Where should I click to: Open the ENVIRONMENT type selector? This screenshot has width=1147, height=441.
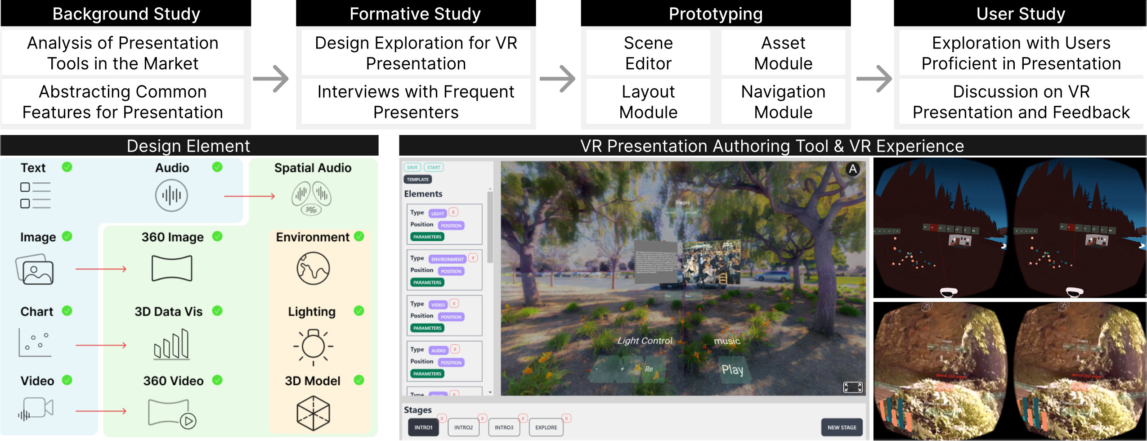(447, 259)
